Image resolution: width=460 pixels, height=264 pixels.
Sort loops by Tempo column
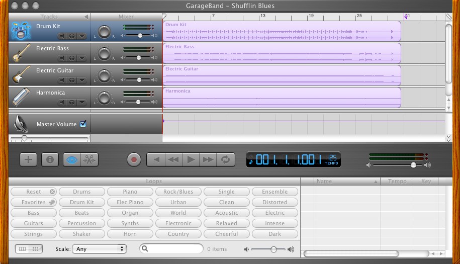[397, 181]
